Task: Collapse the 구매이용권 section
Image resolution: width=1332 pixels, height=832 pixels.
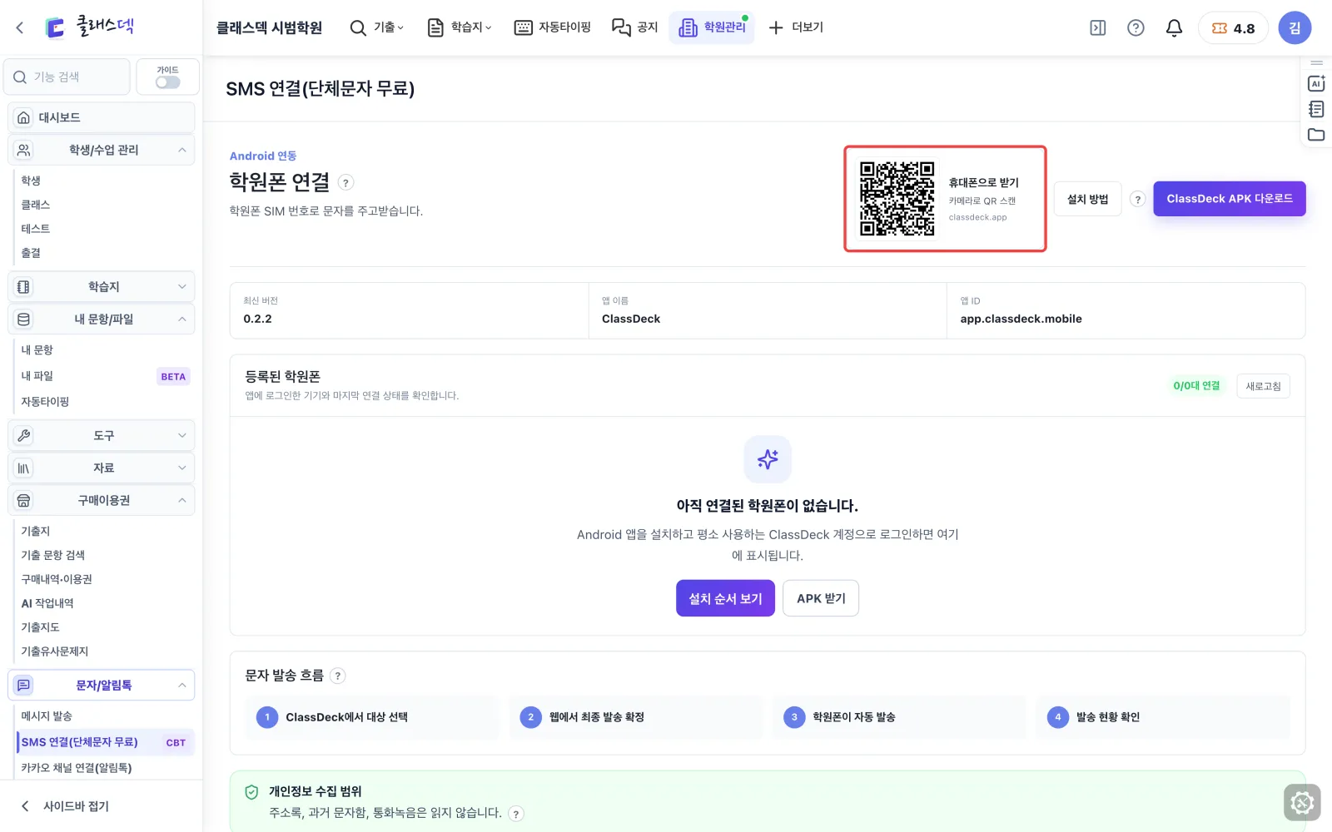Action: [102, 500]
